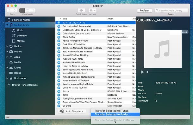
Task: Click the Natsu no Nichi ni Youkoso! row
Action: (x=96, y=80)
